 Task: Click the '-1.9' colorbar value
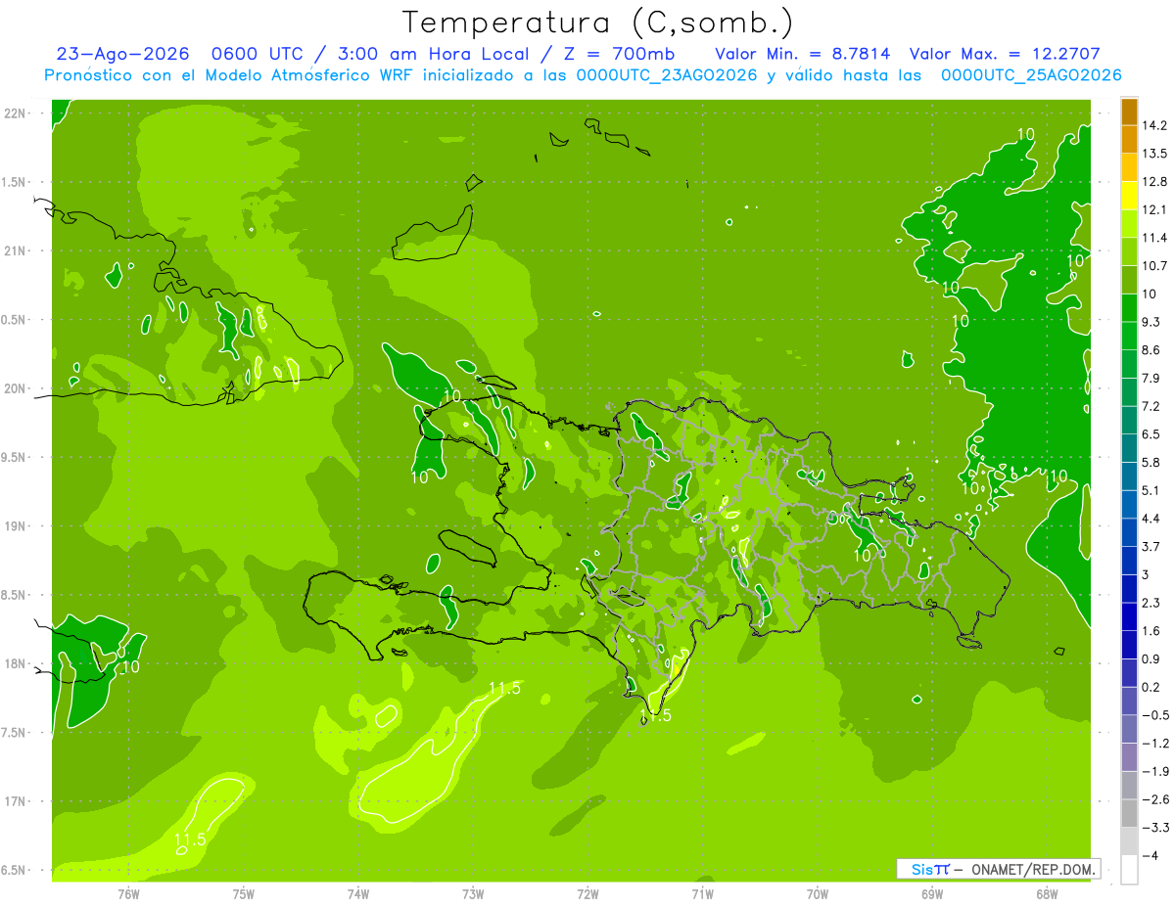pyautogui.click(x=1154, y=771)
